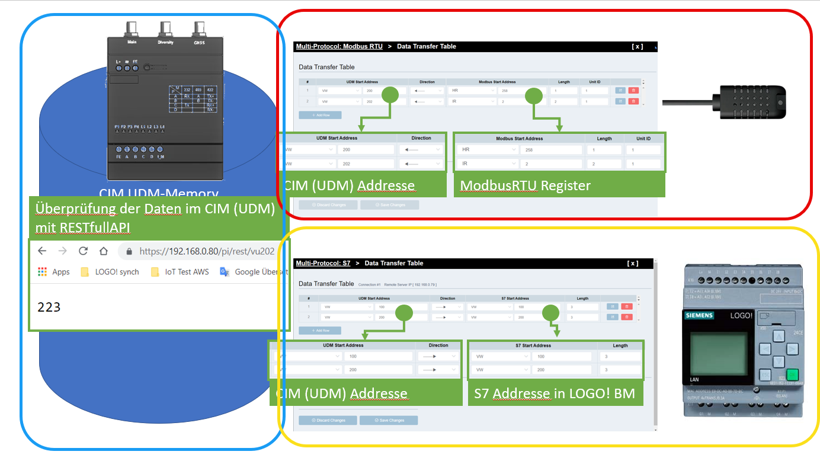Open Direction dropdown beside 202 in enlarged Modbus callout
The width and height of the screenshot is (820, 461).
click(421, 164)
